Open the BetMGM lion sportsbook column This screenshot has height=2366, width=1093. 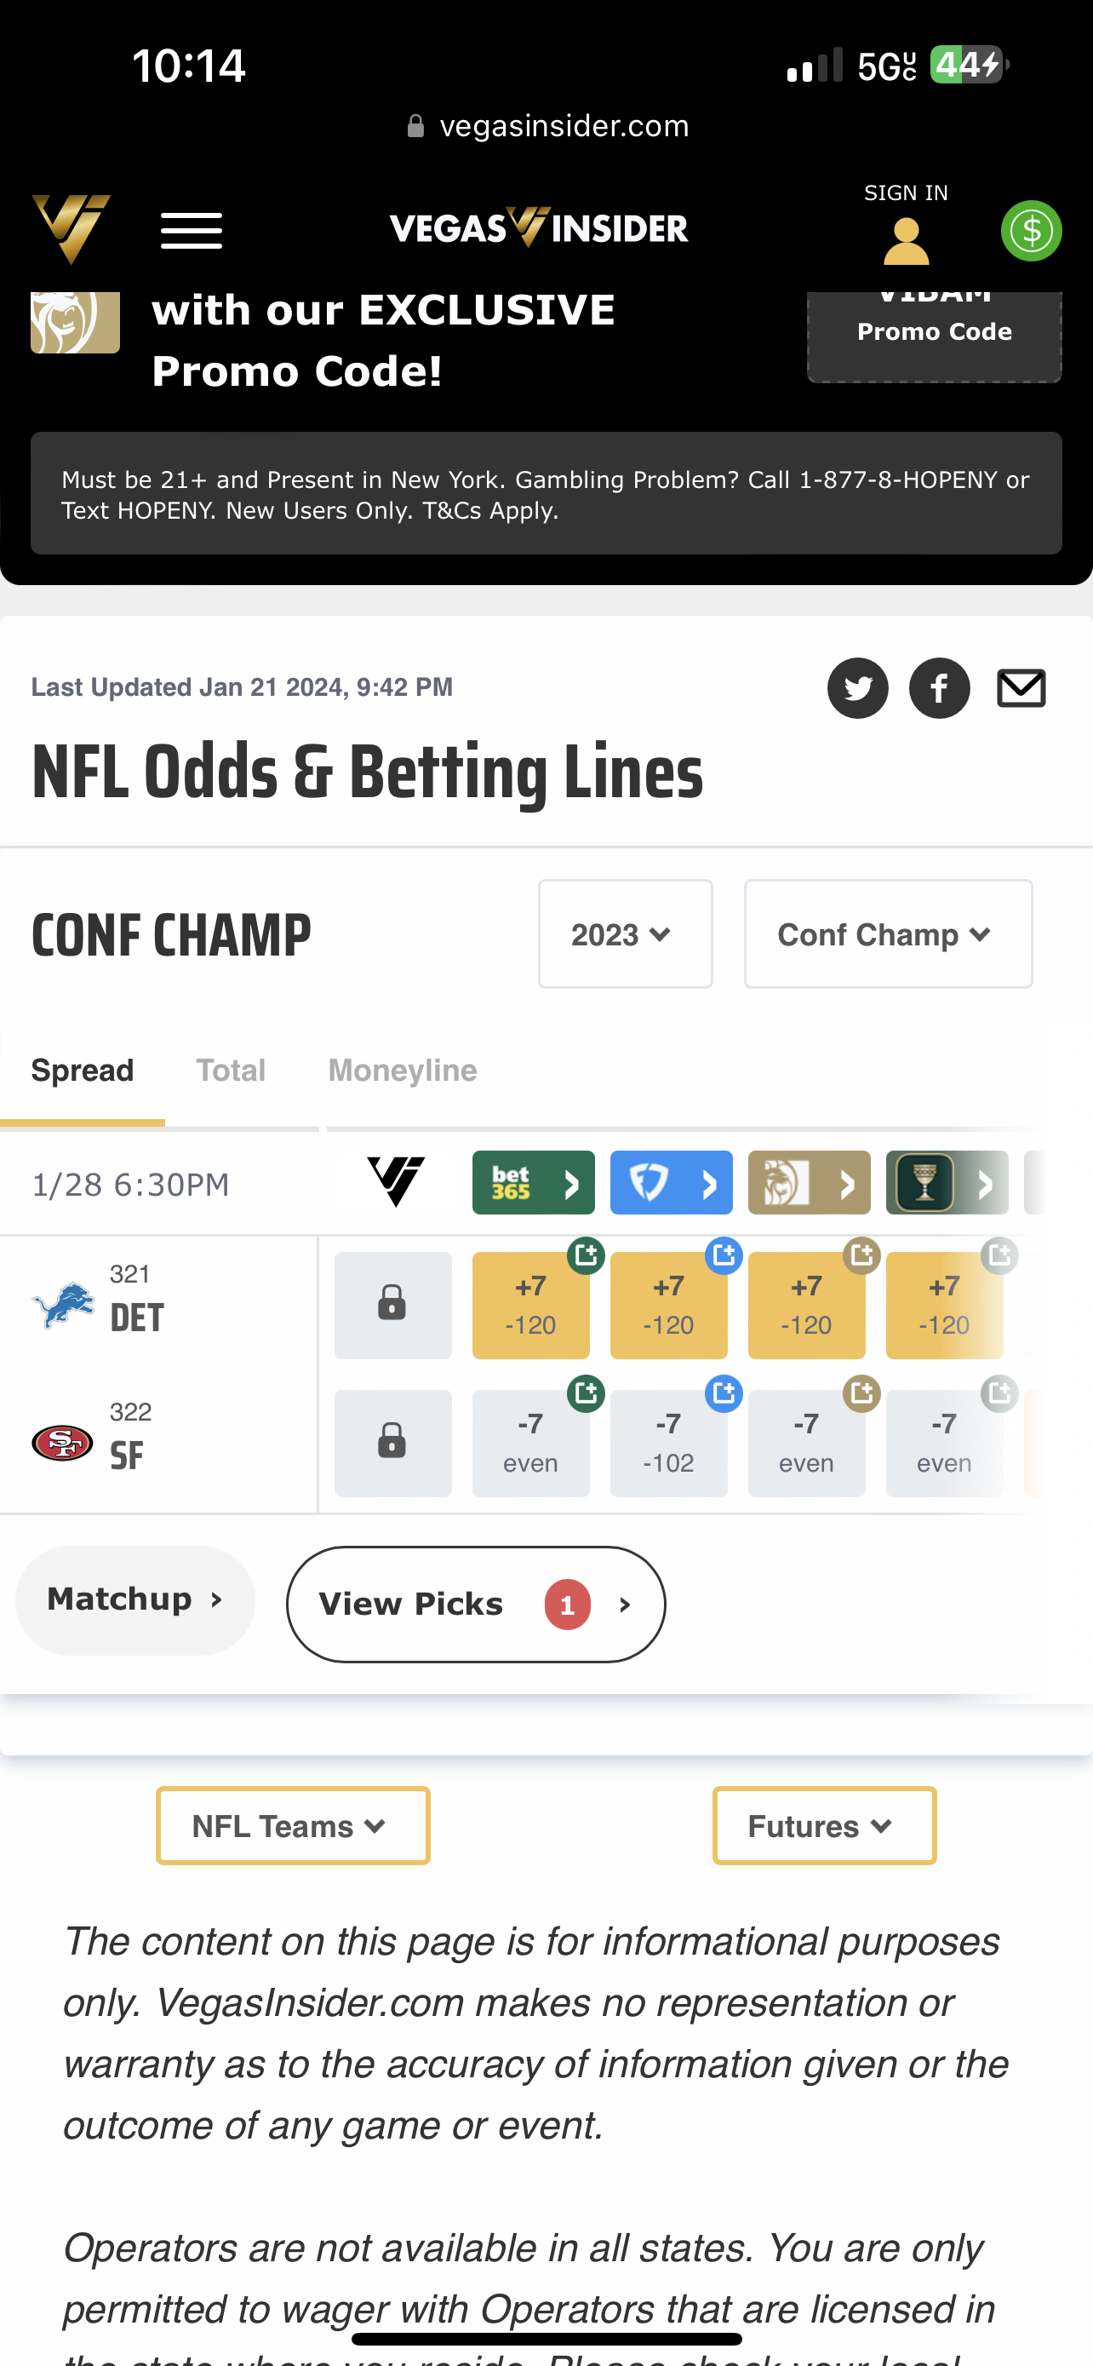[809, 1182]
